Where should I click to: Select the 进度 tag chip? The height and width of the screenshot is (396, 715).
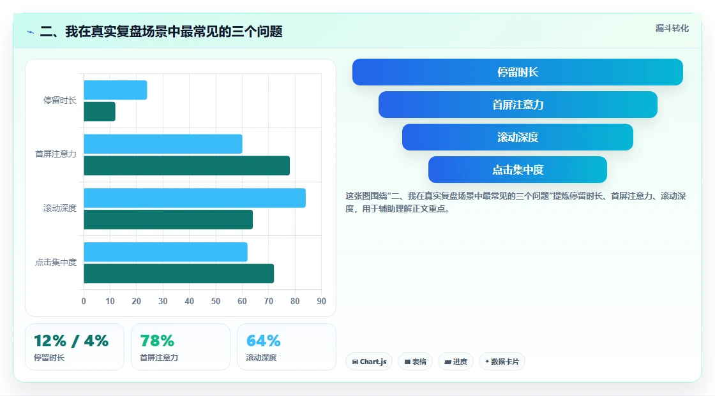tap(456, 362)
